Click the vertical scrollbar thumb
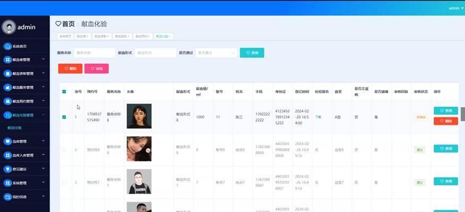 463,114
